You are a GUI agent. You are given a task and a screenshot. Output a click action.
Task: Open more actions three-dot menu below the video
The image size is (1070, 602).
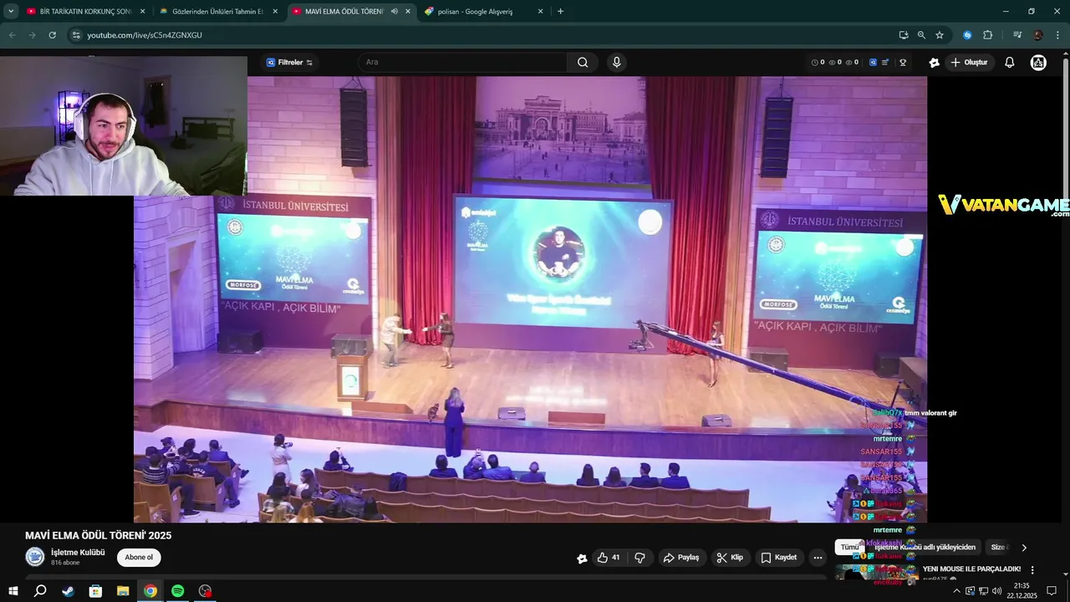click(818, 558)
